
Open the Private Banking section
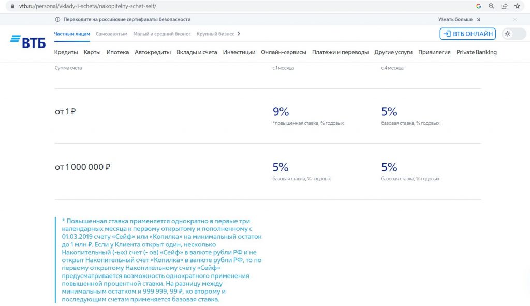click(477, 52)
